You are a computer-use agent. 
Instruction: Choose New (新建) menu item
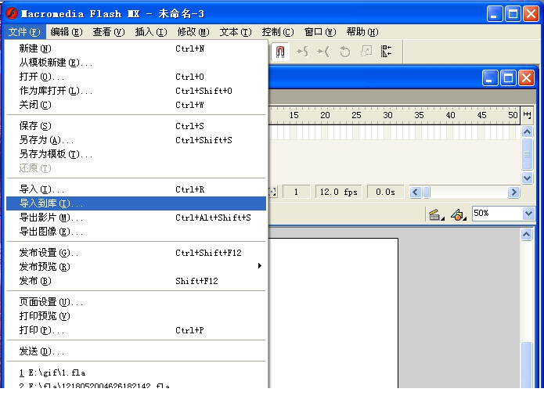pos(136,49)
